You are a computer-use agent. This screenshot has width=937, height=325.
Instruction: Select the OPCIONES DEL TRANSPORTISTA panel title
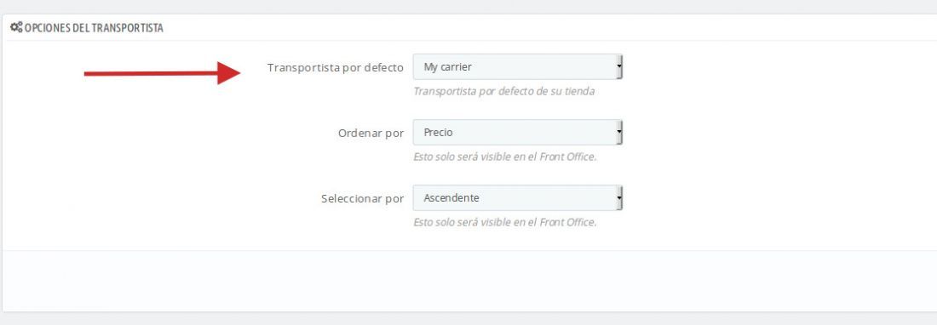pos(94,28)
